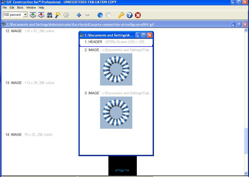Click the striped ring thumbnail of block 3
249x177 pixels.
[x=116, y=113]
